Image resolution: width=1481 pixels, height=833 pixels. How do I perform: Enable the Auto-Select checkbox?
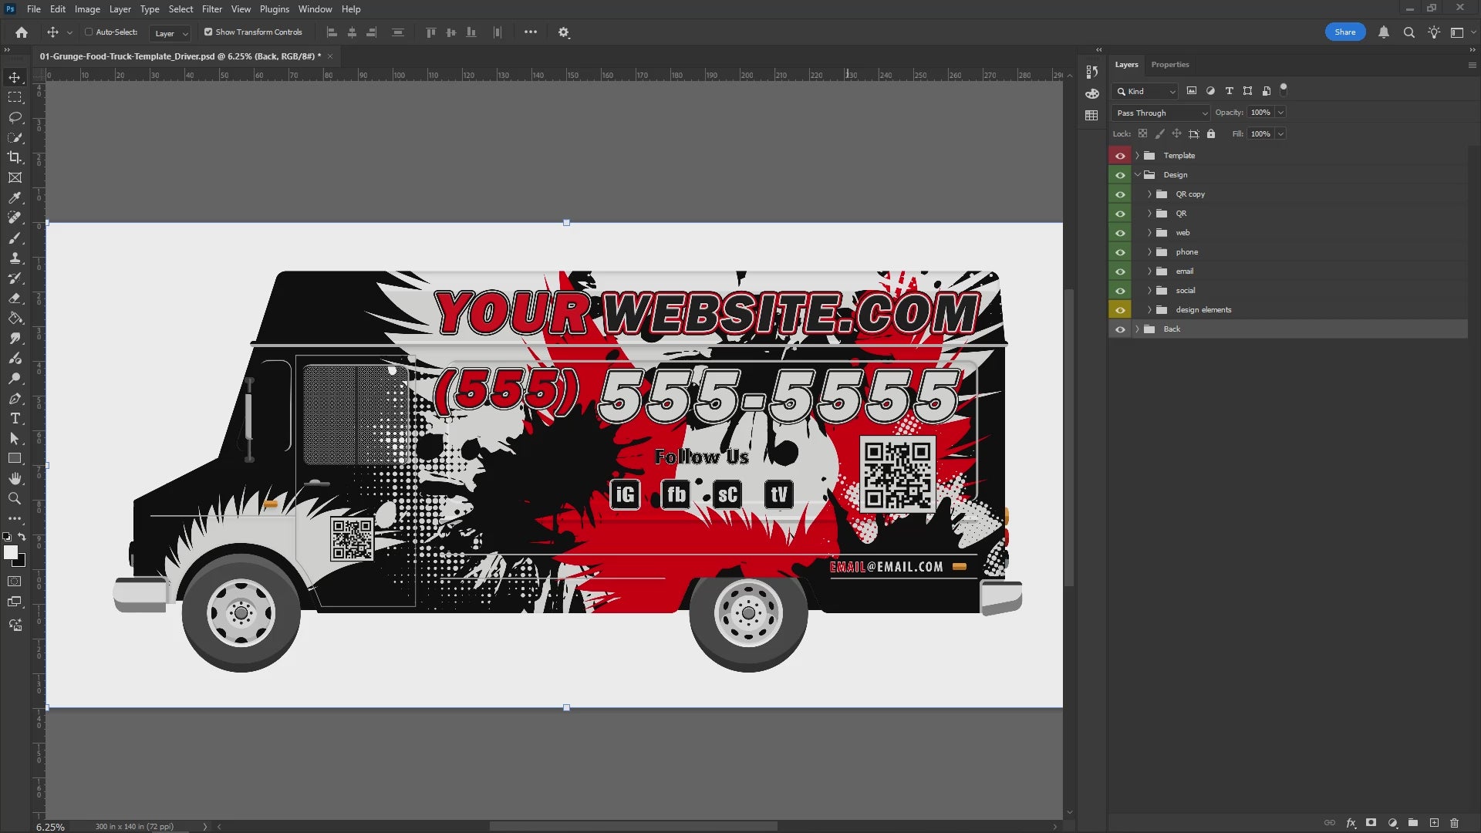[x=89, y=32]
